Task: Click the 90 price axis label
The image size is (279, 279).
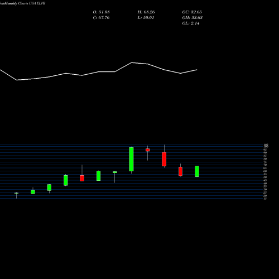Action: (265, 152)
